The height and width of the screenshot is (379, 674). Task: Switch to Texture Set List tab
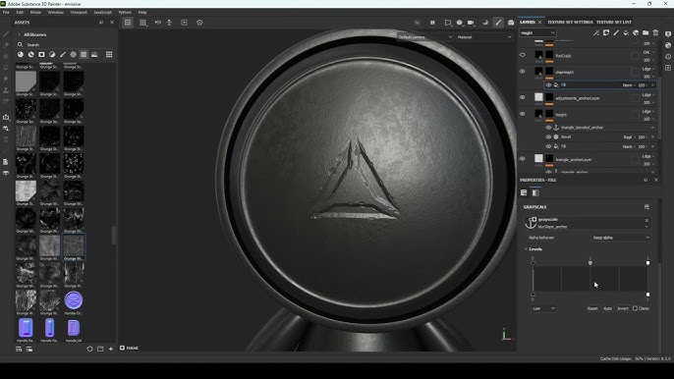[x=614, y=22]
